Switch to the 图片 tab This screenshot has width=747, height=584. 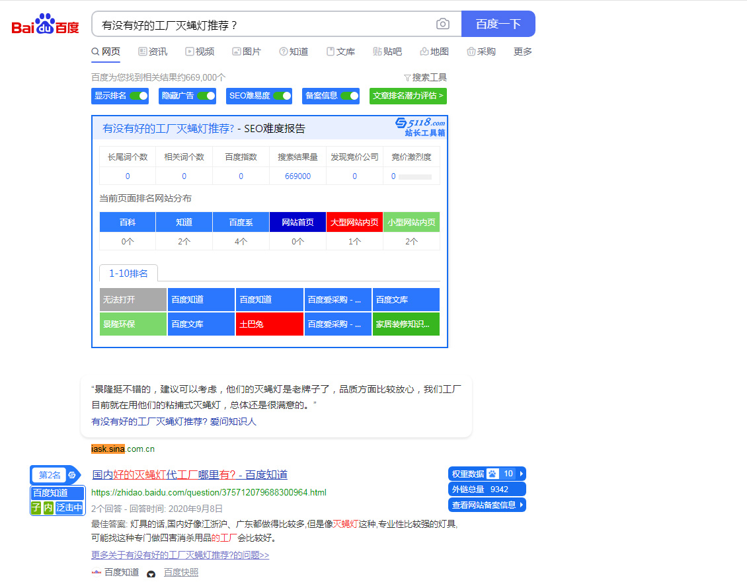pos(247,51)
